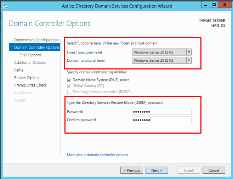Open the Domain functional level dropdown
The image size is (233, 179).
click(161, 60)
